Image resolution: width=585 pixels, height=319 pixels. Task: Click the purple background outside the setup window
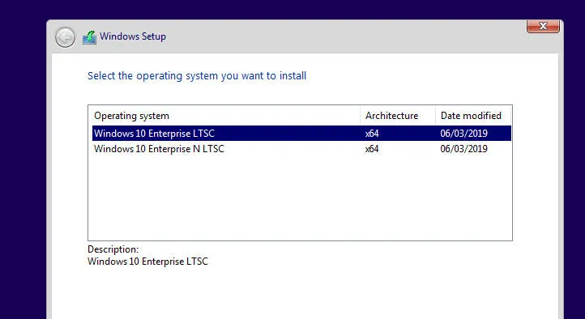[x=23, y=168]
